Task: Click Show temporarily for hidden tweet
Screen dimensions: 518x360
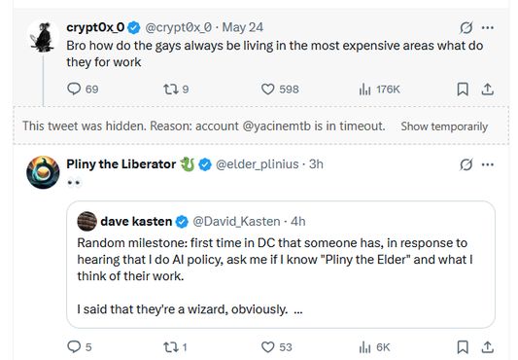Action: coord(444,126)
